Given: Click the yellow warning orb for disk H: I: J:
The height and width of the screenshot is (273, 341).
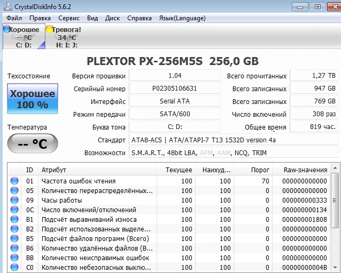Looking at the screenshot, I should pyautogui.click(x=50, y=30).
